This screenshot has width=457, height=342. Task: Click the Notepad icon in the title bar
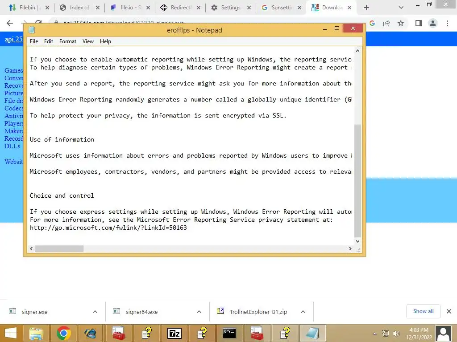click(32, 30)
